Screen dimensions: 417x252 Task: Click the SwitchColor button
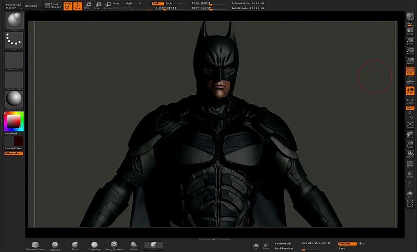pos(14,148)
